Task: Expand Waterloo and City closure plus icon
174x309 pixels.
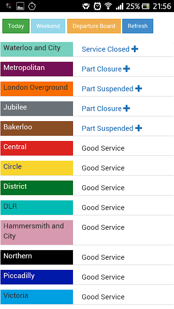Action: [135, 49]
